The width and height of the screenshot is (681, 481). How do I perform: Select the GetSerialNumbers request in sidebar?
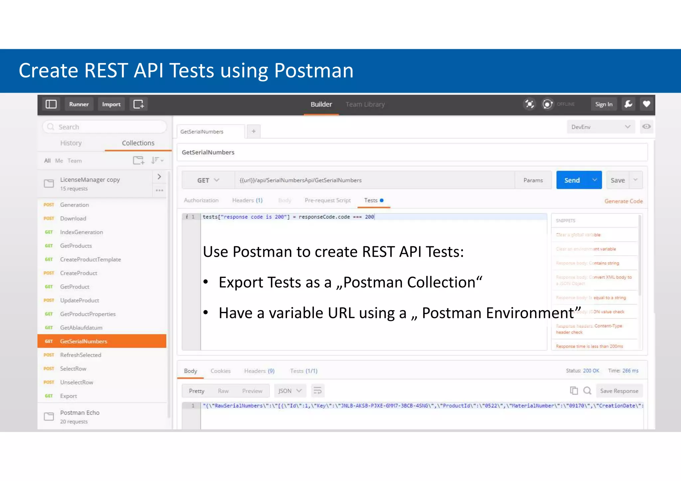pyautogui.click(x=102, y=341)
